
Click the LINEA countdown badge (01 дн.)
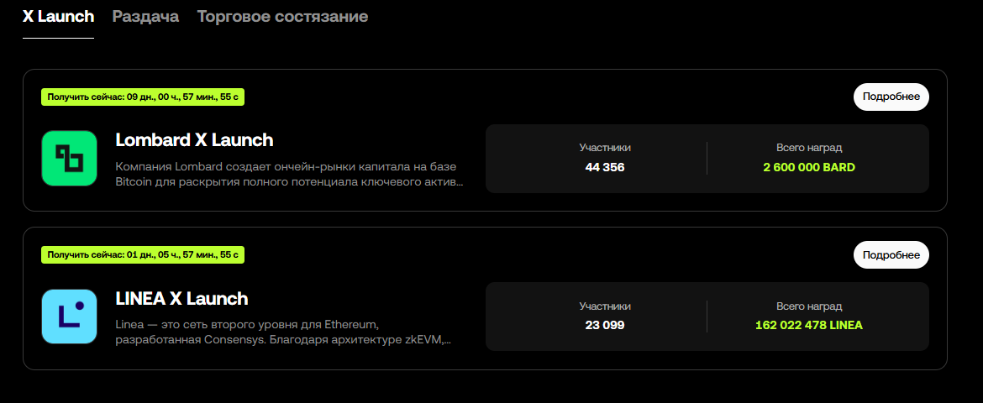(x=143, y=254)
